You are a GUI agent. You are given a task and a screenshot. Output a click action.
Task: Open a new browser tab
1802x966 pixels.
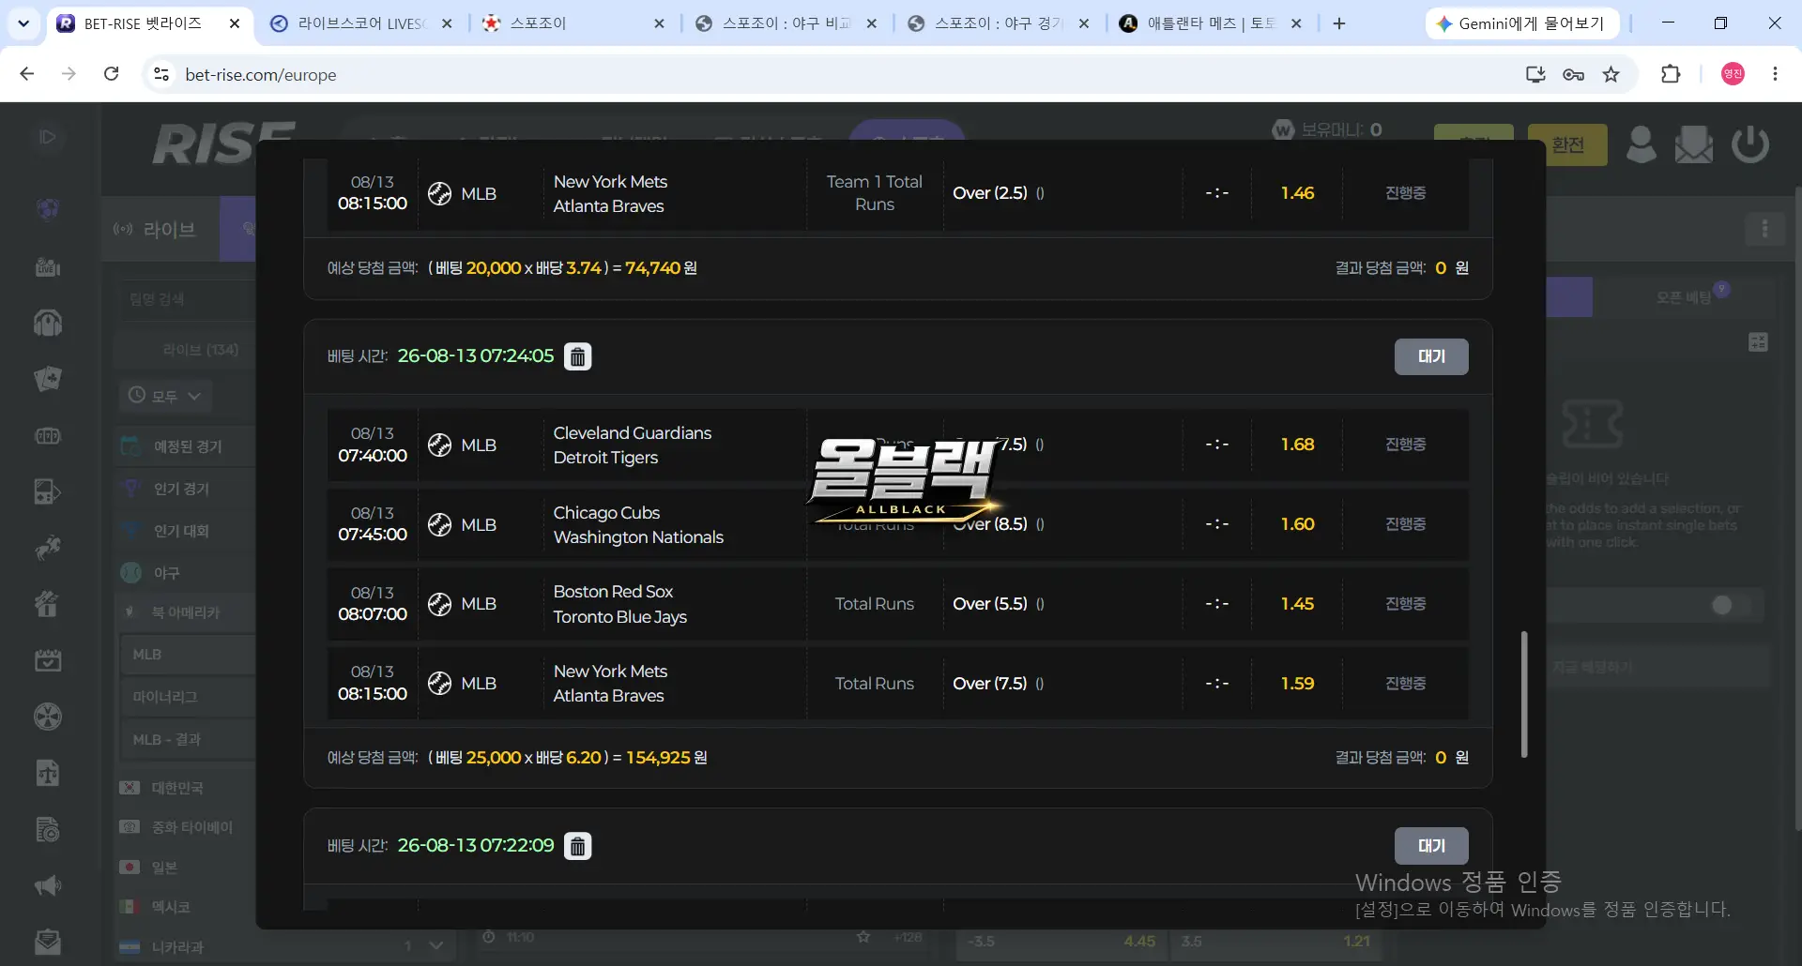tap(1339, 23)
